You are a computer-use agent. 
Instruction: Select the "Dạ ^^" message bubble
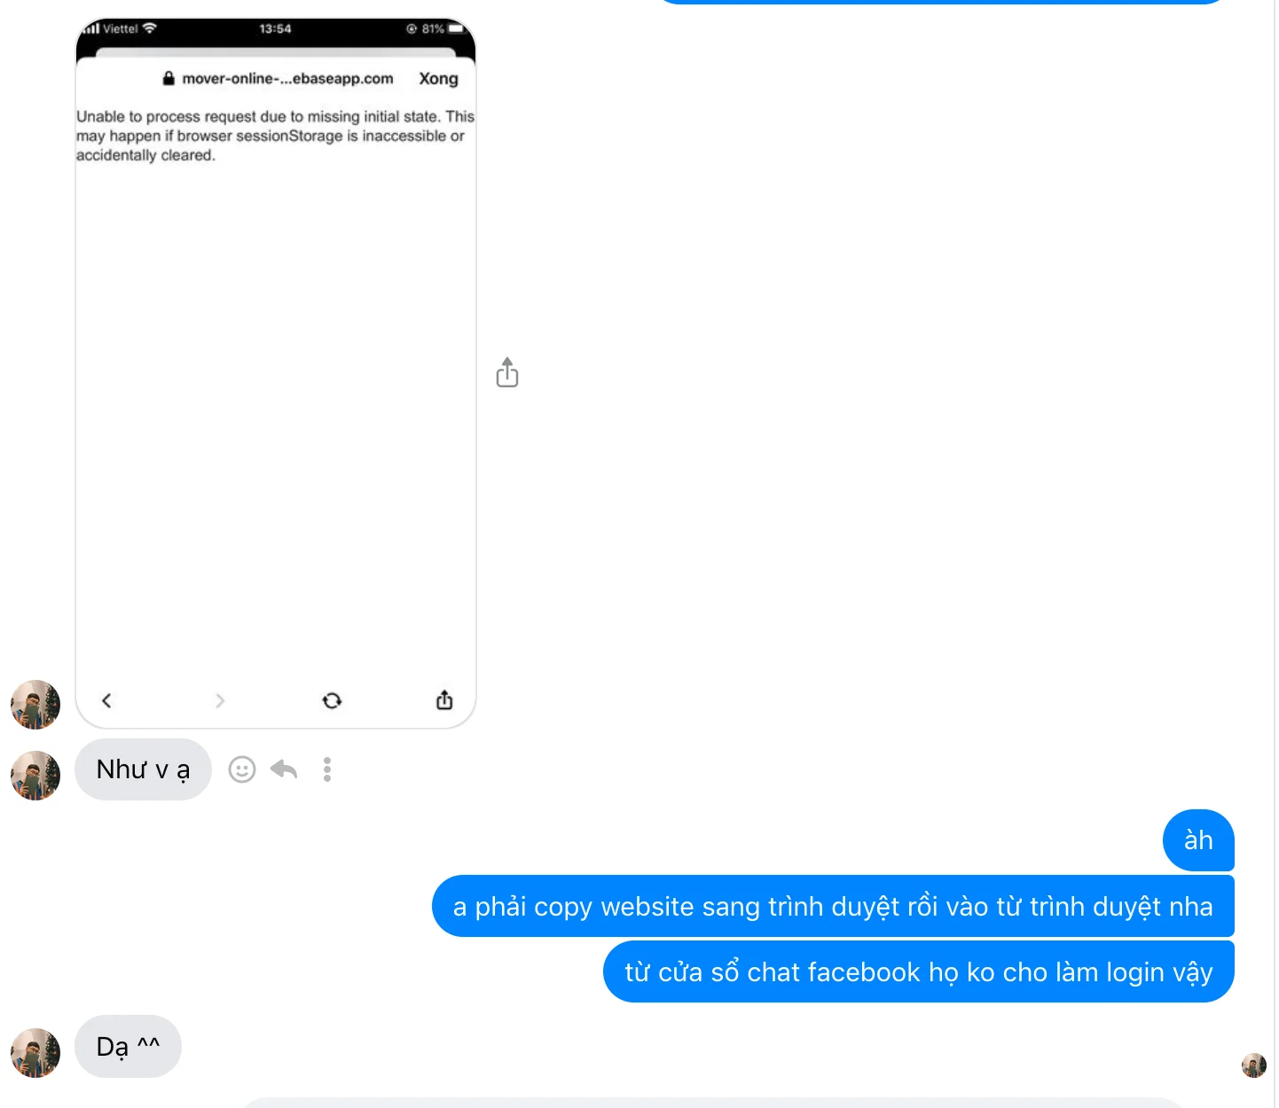pyautogui.click(x=129, y=1047)
